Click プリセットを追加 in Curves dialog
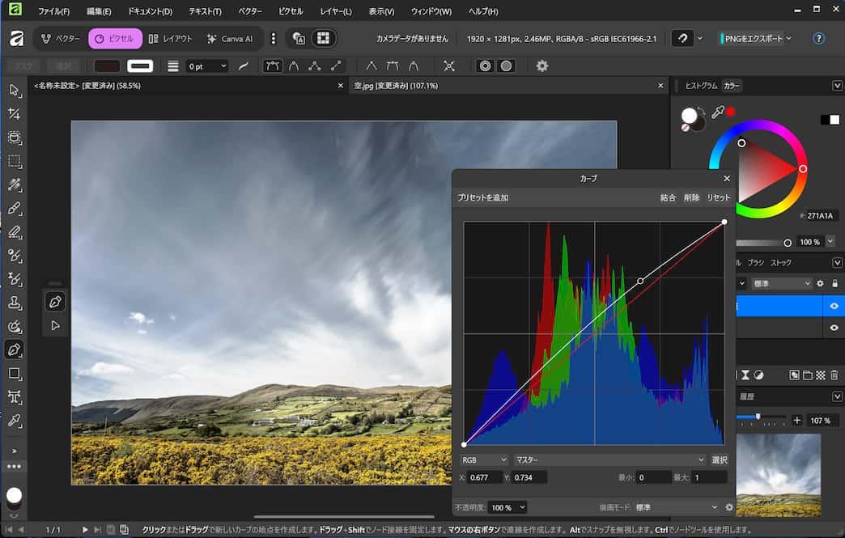The image size is (845, 538). coord(483,197)
